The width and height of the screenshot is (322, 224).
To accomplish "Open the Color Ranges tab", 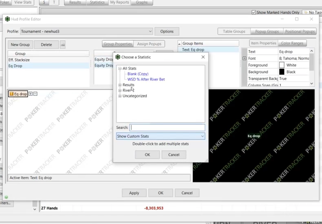I will pos(292,43).
